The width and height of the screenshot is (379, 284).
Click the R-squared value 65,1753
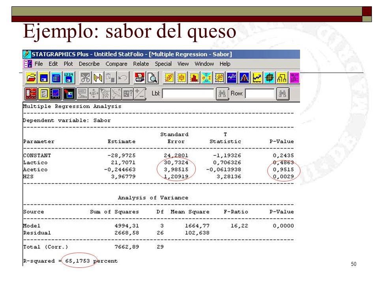[77, 261]
